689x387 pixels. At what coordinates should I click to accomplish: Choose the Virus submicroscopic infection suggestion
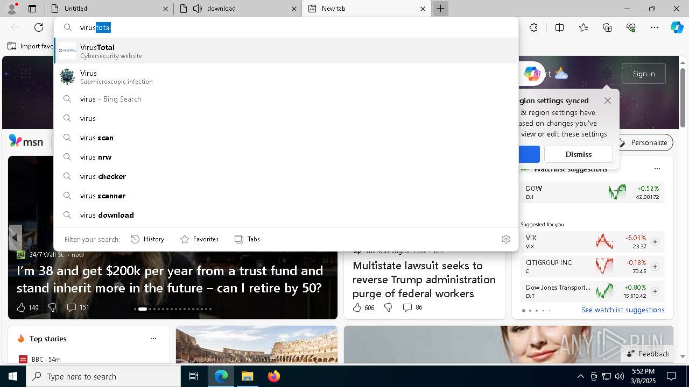tap(286, 77)
